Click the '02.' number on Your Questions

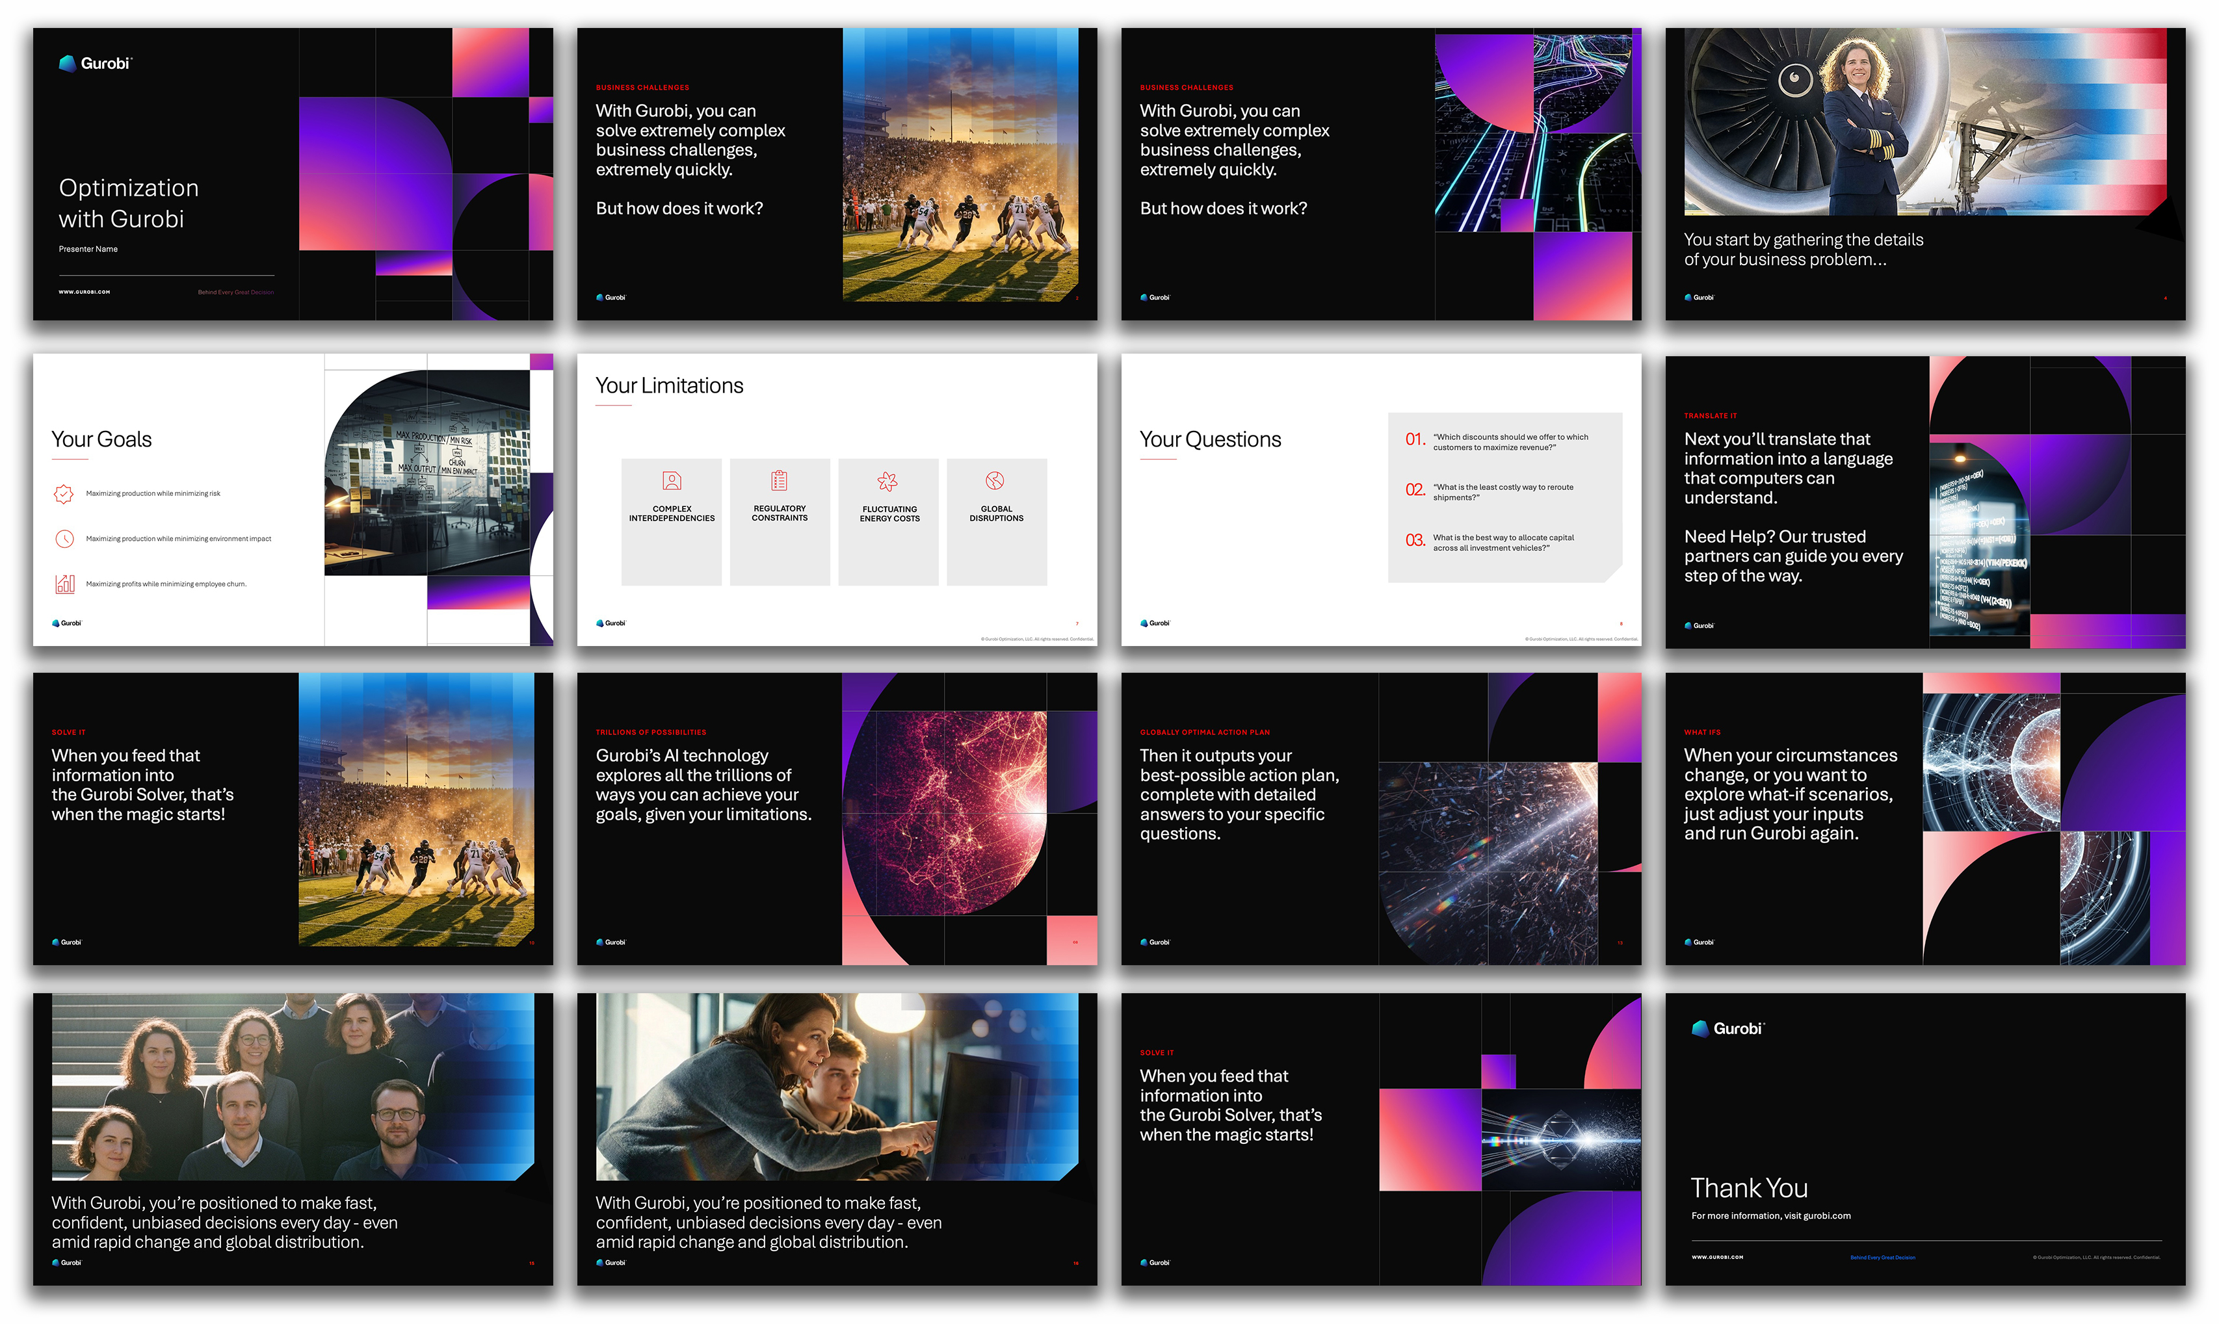tap(1415, 489)
